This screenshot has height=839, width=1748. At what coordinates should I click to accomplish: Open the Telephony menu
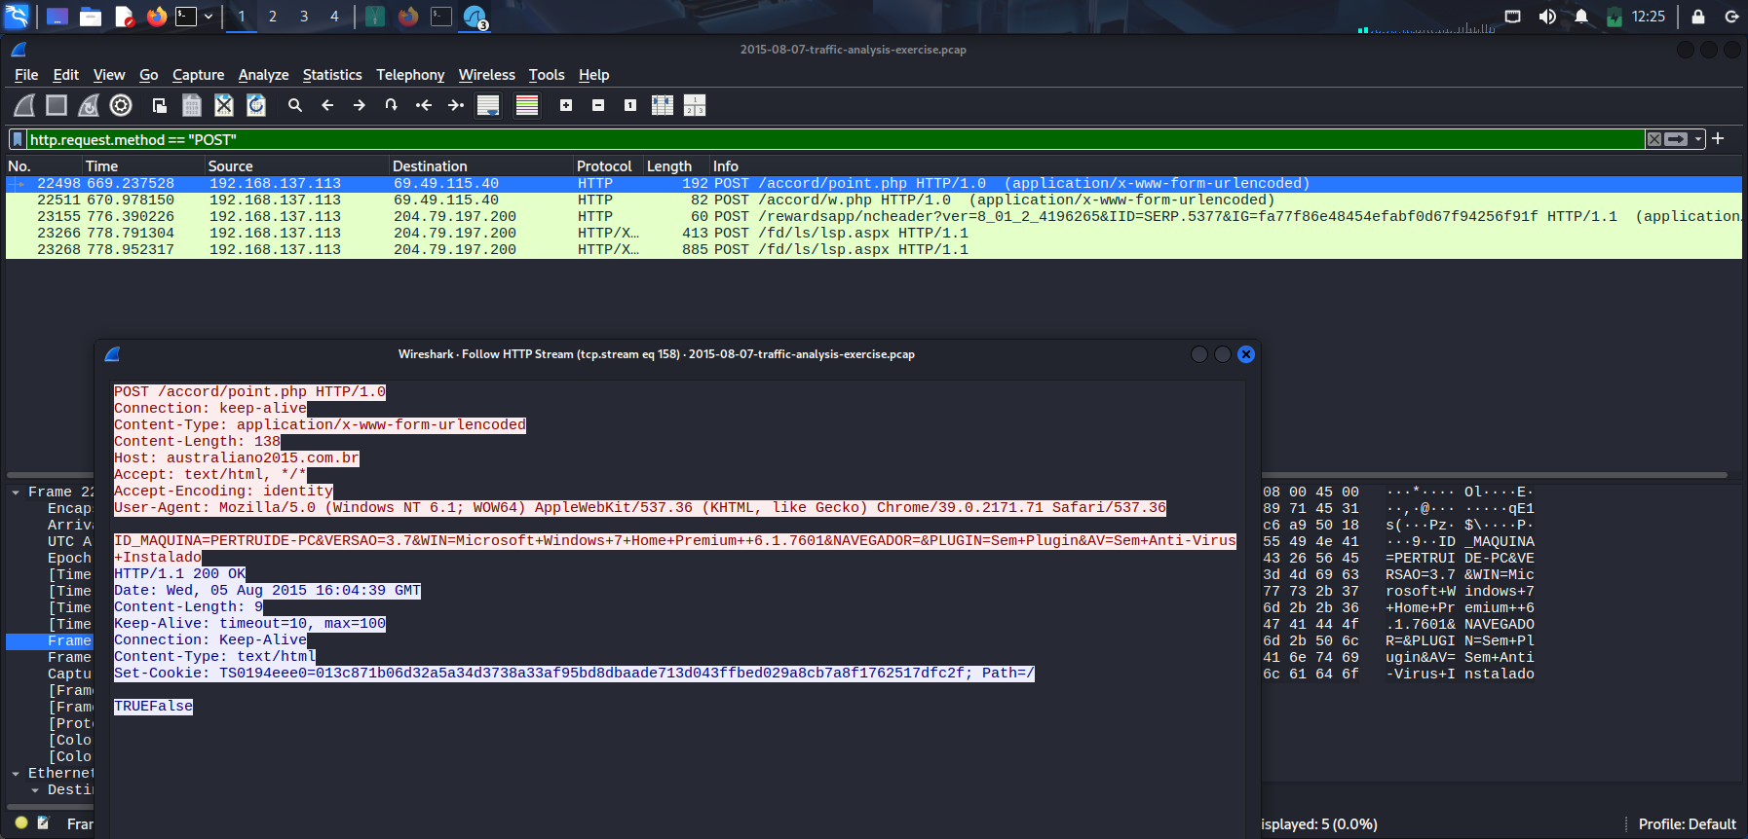point(410,75)
